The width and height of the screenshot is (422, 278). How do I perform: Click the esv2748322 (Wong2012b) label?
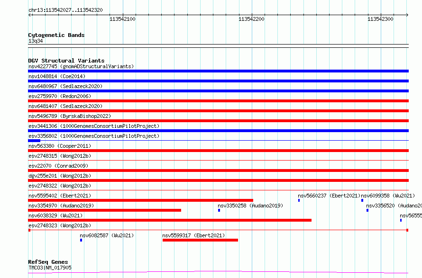[x=60, y=186]
